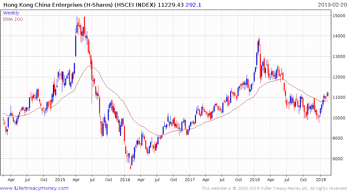Select the 2016 time axis marker
The height and width of the screenshot is (193, 347).
point(125,179)
